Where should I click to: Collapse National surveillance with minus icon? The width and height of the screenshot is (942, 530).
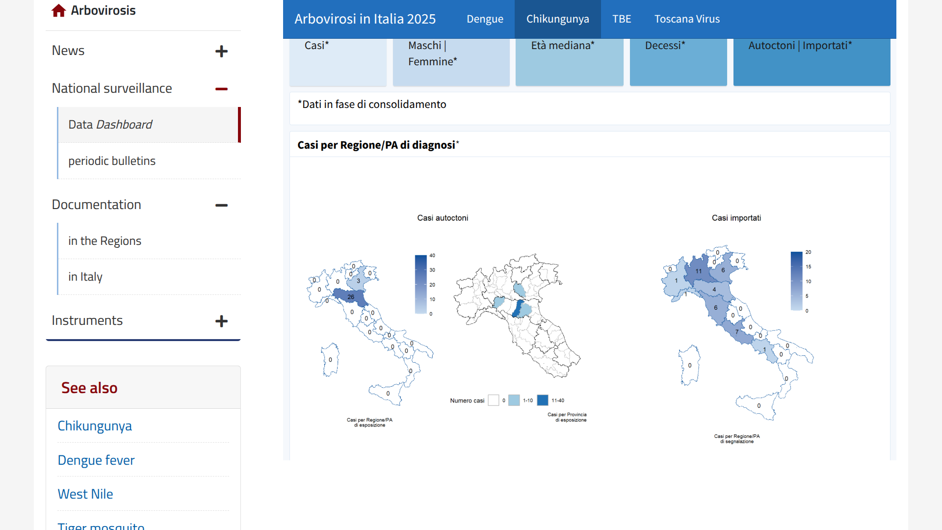click(x=221, y=89)
